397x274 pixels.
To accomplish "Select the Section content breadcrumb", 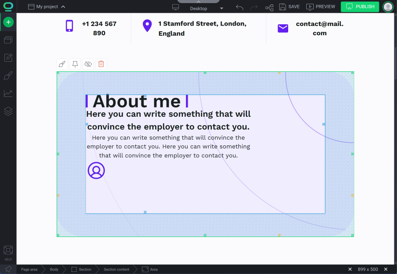I will click(x=116, y=270).
